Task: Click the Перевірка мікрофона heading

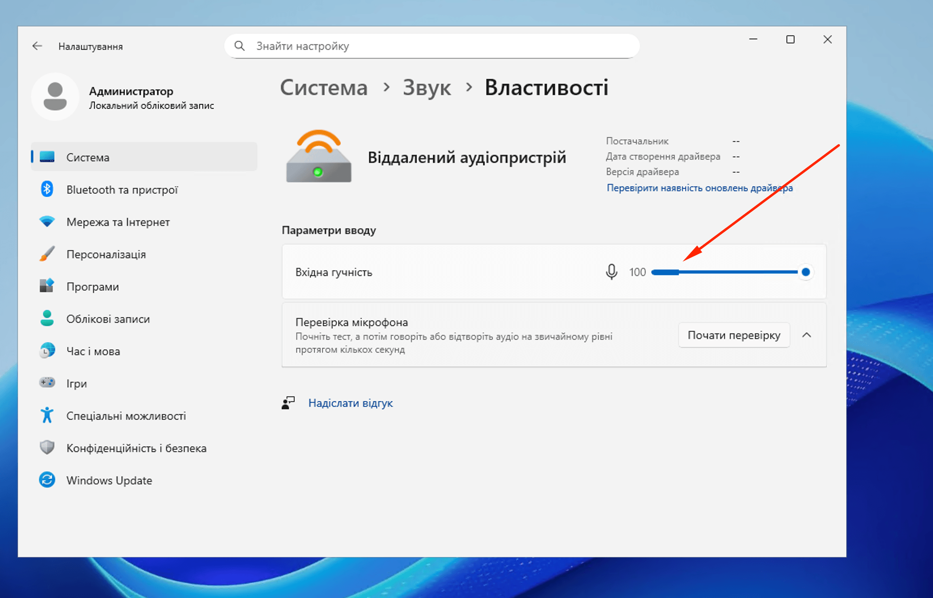Action: [352, 322]
